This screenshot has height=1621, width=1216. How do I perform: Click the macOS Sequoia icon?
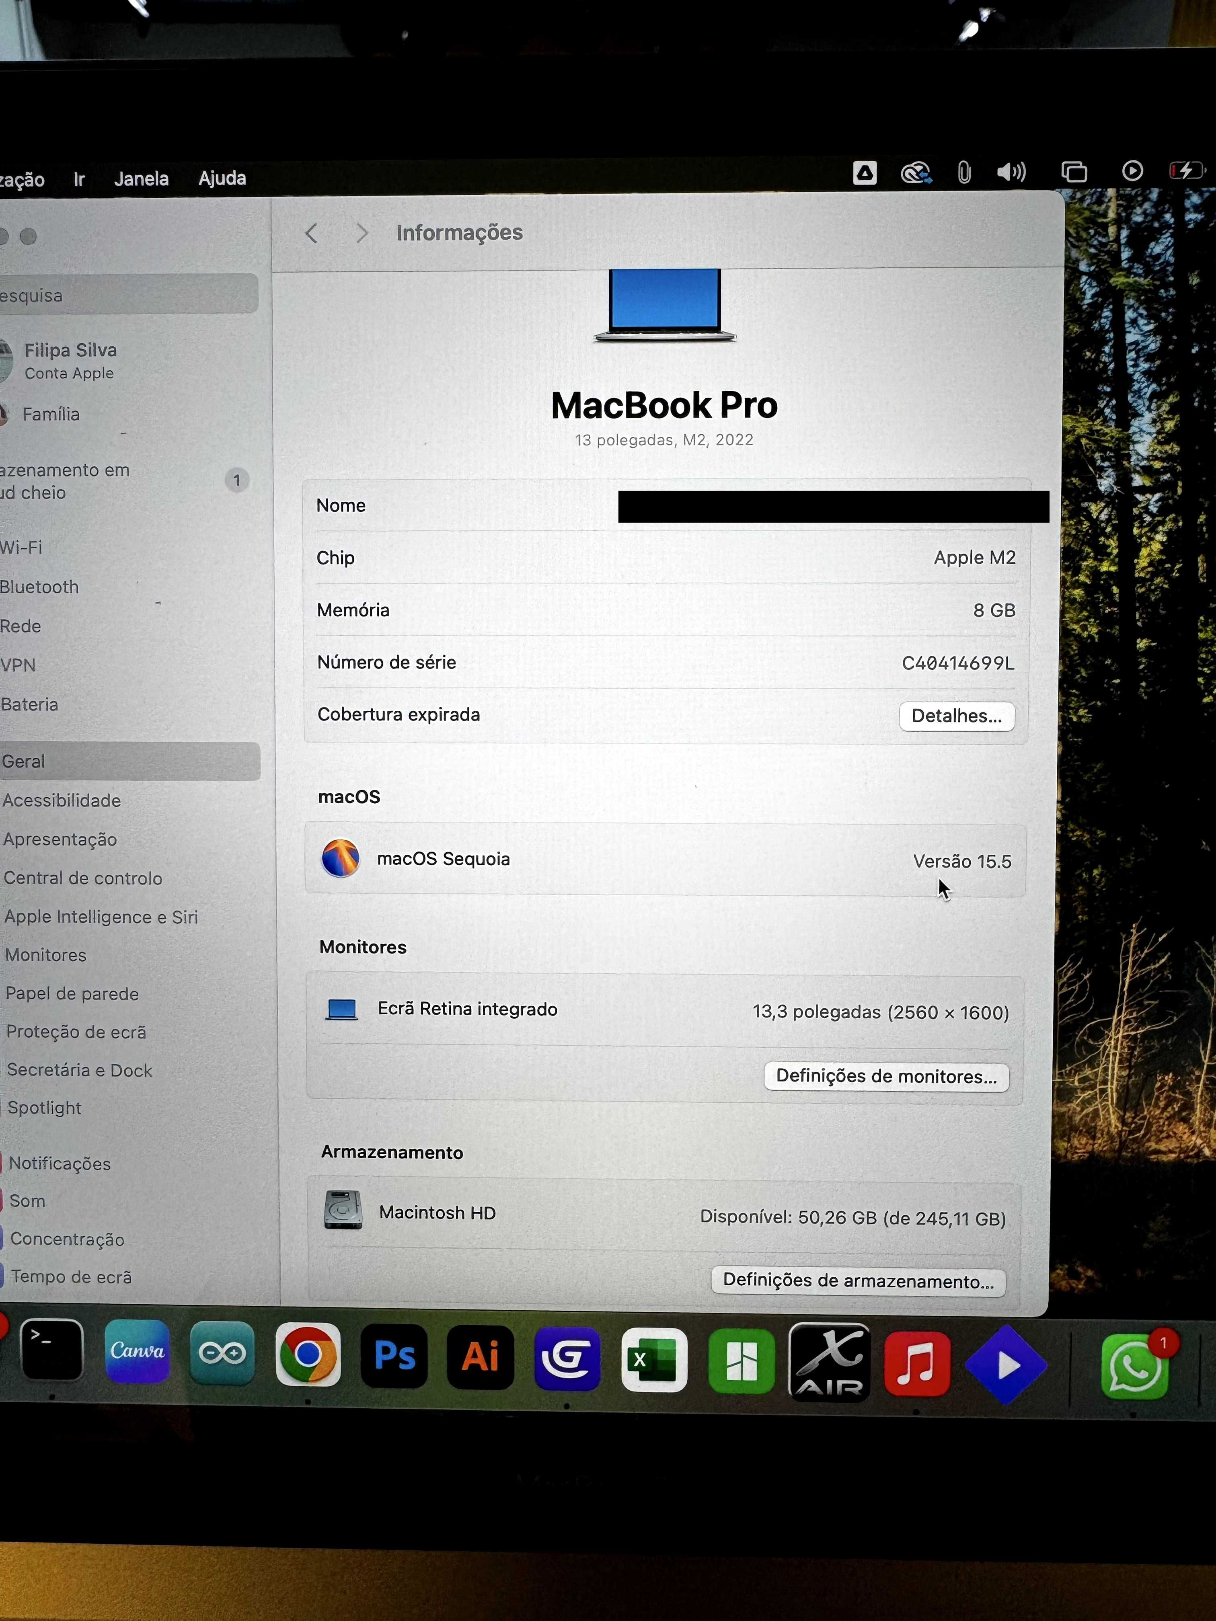click(x=341, y=858)
